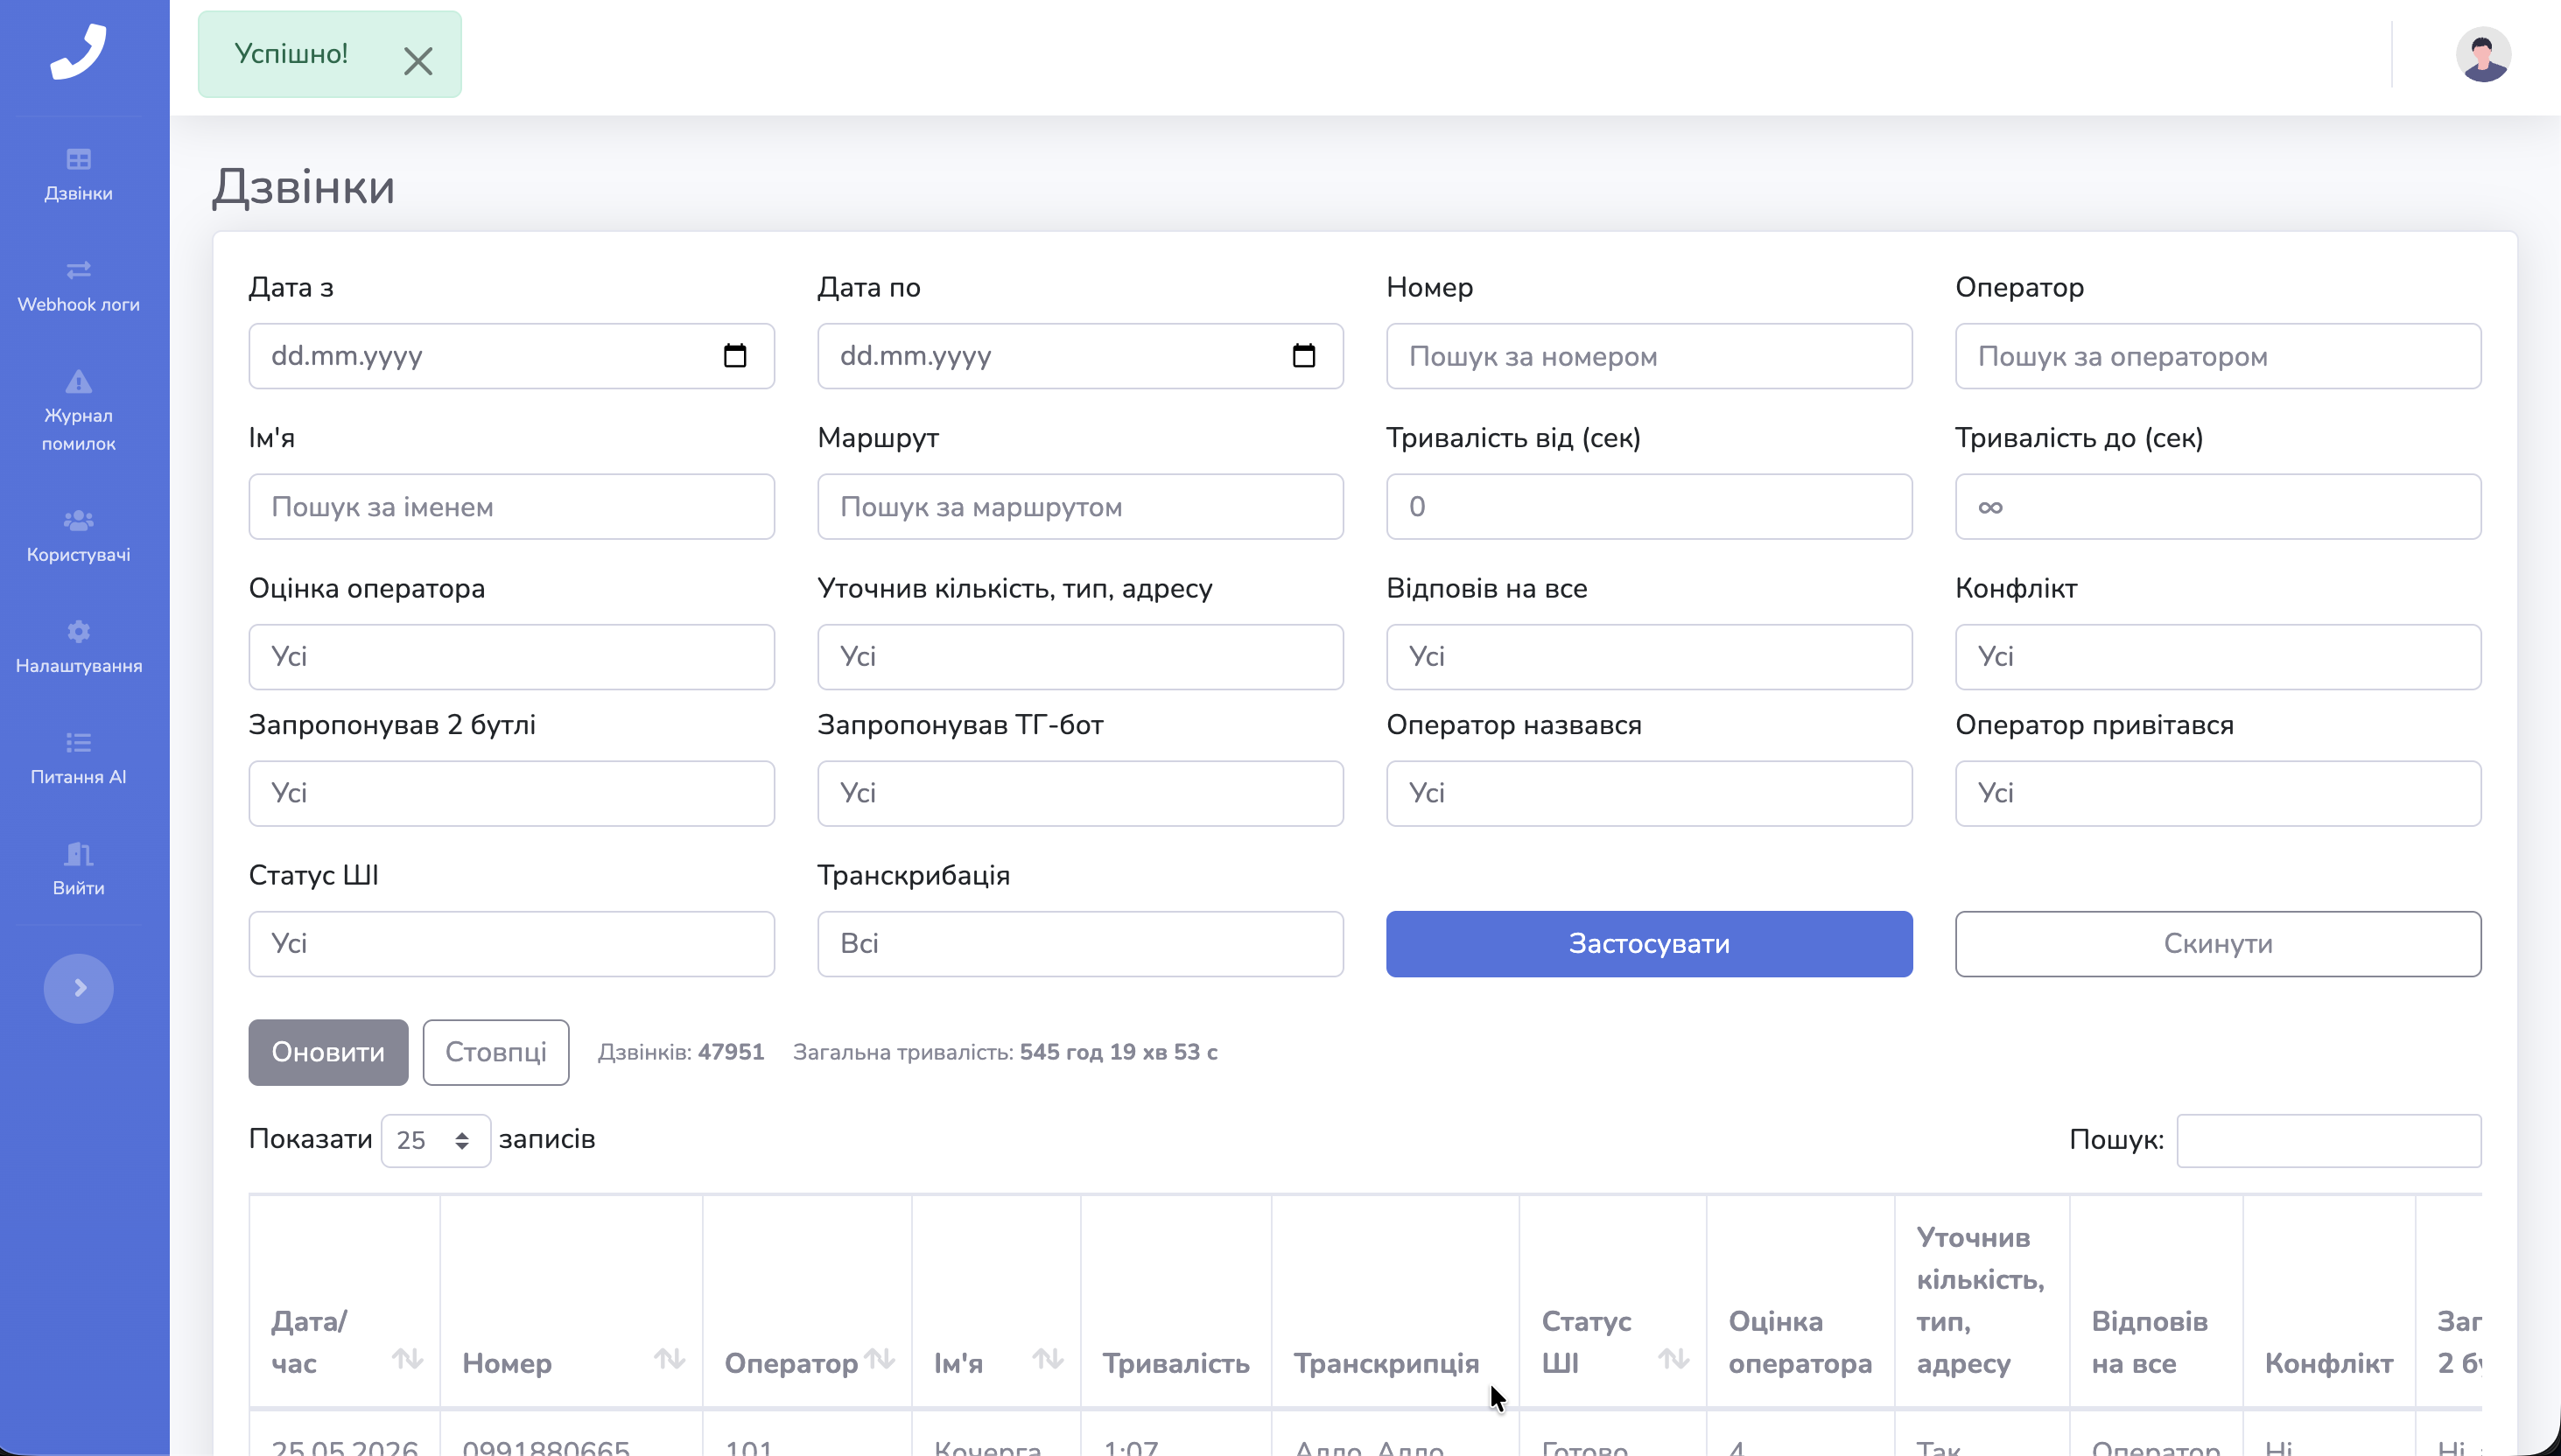Screen dimensions: 2561x1456
Task: Open the calendar picker for Дата по
Action: [1303, 356]
